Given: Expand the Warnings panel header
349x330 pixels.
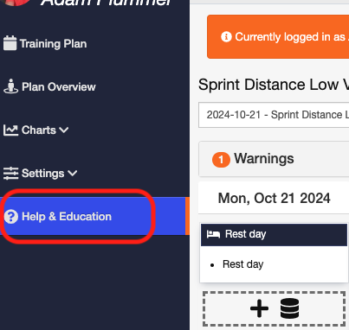Looking at the screenshot, I should tap(274, 159).
